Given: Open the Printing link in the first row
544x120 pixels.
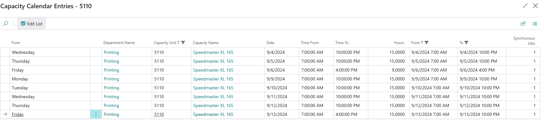Looking at the screenshot, I should click(111, 52).
